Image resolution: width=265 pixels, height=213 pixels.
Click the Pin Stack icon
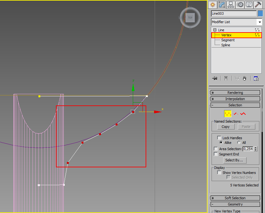[x=215, y=78]
